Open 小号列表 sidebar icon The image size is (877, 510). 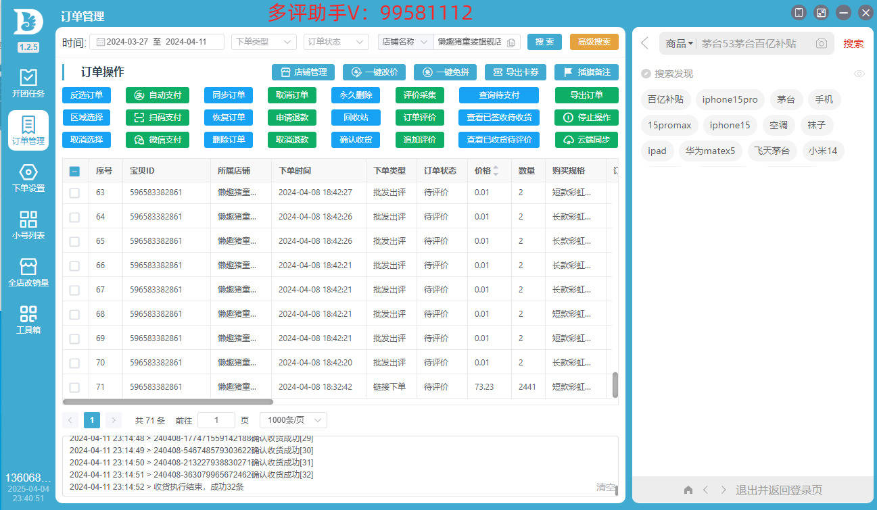pyautogui.click(x=28, y=224)
